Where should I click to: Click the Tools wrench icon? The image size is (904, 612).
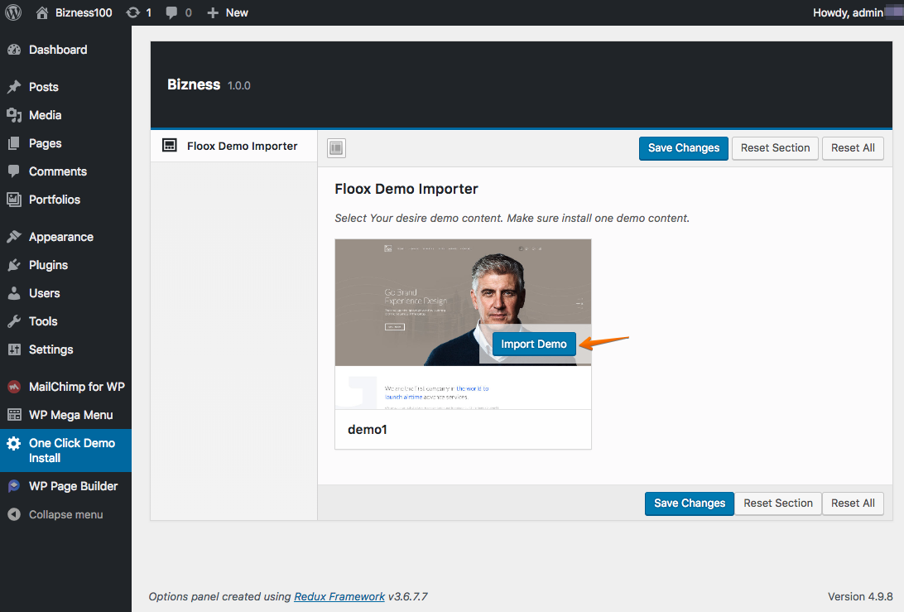click(14, 321)
